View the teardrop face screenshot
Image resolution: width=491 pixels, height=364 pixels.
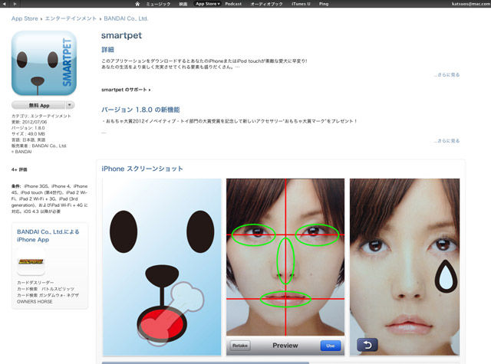pyautogui.click(x=404, y=267)
